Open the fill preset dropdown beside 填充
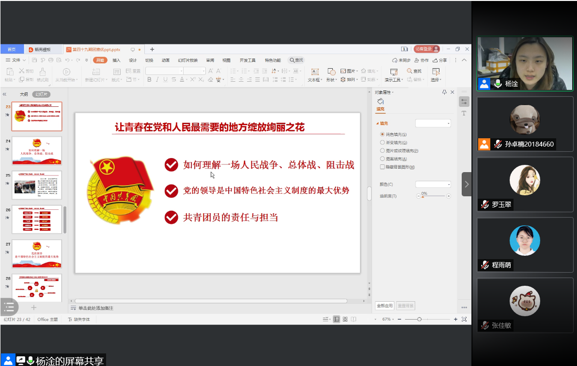This screenshot has width=577, height=366. [x=433, y=123]
